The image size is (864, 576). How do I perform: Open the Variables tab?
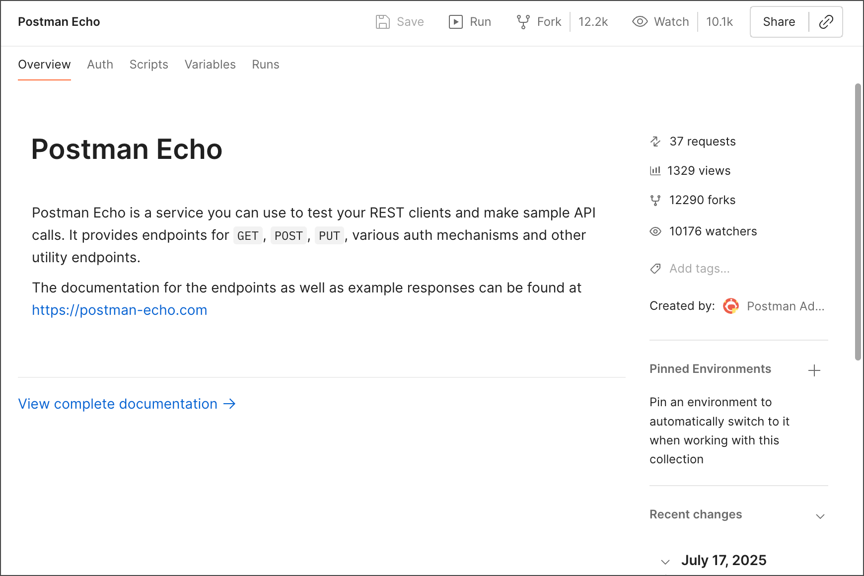[x=210, y=65]
